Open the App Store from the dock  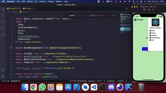point(68,87)
